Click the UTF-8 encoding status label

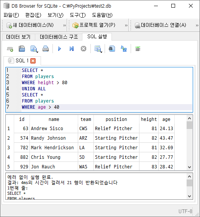(x=185, y=211)
